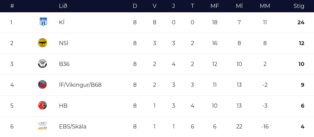Open the EBS/Skála team link
314x137 pixels.
click(x=73, y=127)
